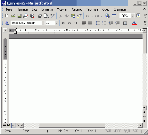
Task: Open a file with the Open folder icon
Action: pyautogui.click(x=13, y=16)
